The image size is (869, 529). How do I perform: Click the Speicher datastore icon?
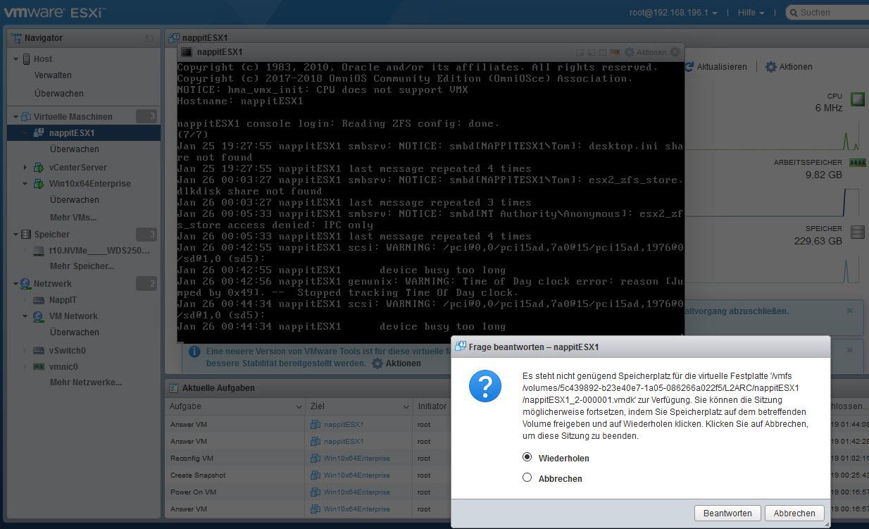pos(27,235)
